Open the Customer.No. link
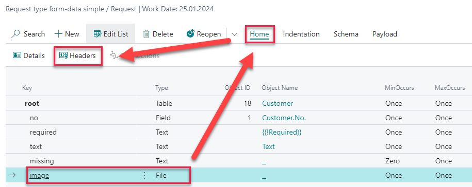Image resolution: width=472 pixels, height=187 pixels. (x=284, y=118)
